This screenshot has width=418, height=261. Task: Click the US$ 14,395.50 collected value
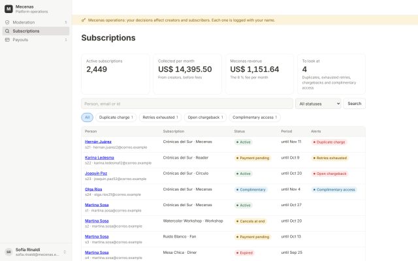coord(185,69)
